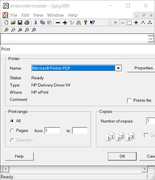This screenshot has height=180, width=155.
Task: Open the Help menu in menu bar
Action: [73, 15]
